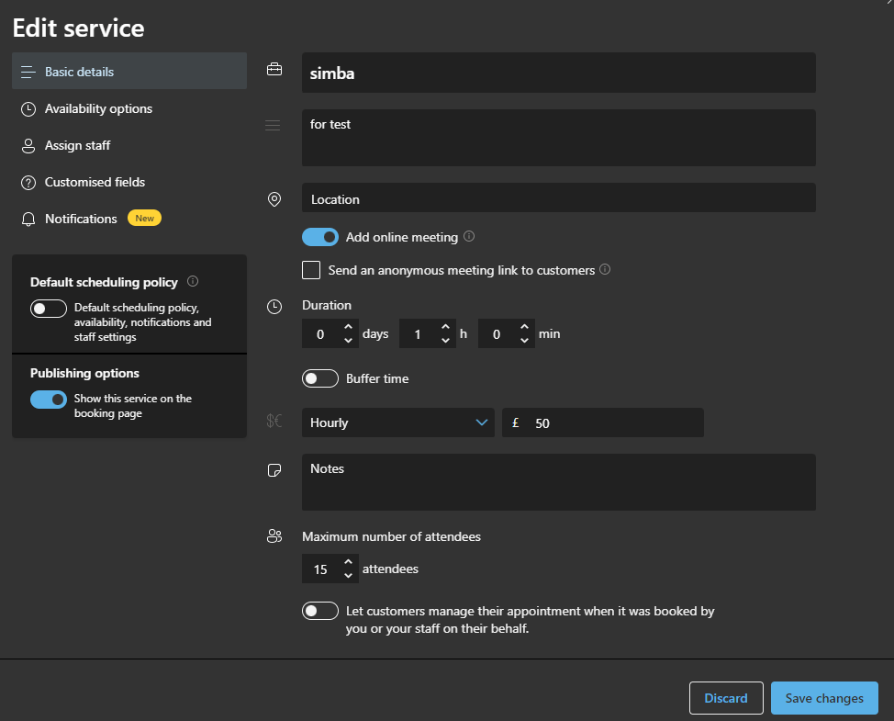Screen dimensions: 894x721
Task: Decrease duration minutes value
Action: (524, 340)
